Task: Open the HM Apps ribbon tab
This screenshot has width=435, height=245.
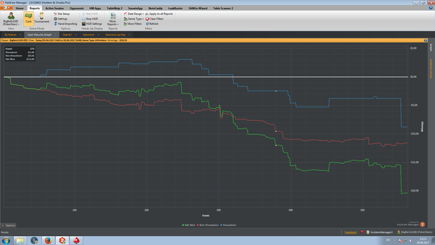Action: (95, 8)
